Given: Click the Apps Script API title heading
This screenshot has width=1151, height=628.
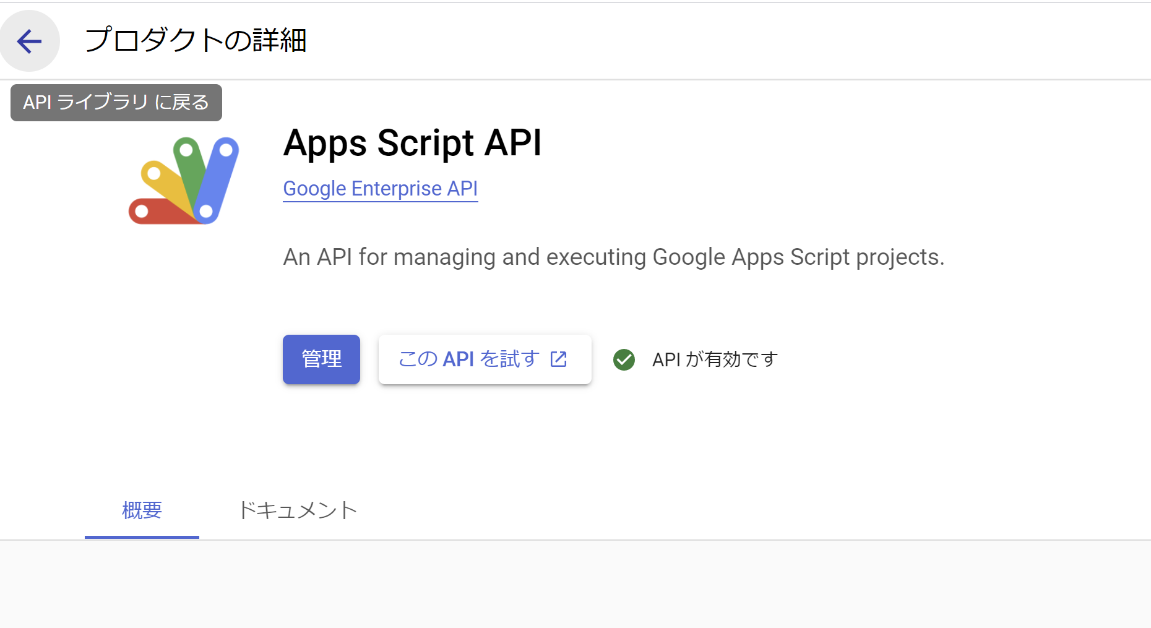Looking at the screenshot, I should click(x=412, y=144).
